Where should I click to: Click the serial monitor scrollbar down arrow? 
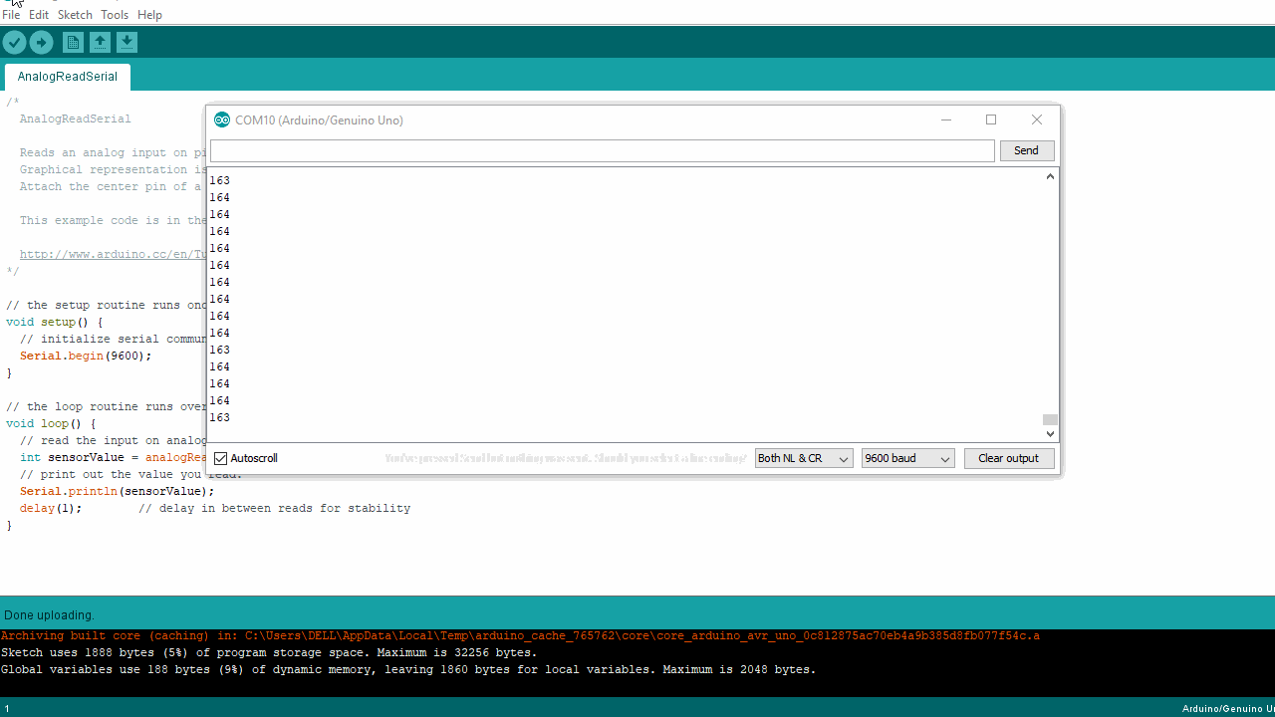click(x=1050, y=434)
